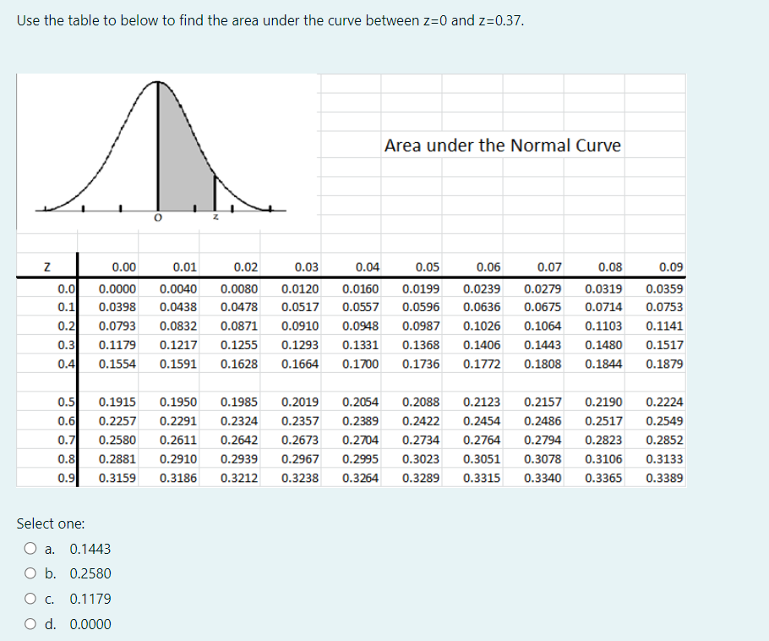
Task: Select radio button d. 0.0000
Action: tap(31, 623)
